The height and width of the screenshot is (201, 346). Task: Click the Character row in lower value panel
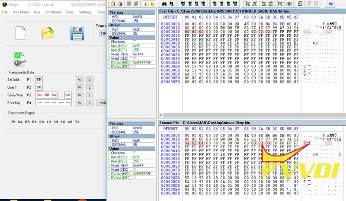click(x=131, y=153)
